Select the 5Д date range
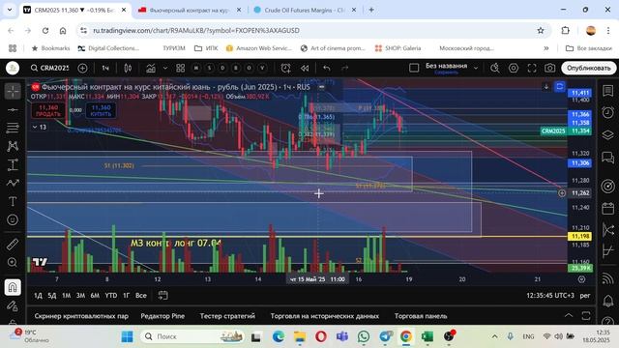Viewport: 619px width, 348px height. (x=51, y=295)
